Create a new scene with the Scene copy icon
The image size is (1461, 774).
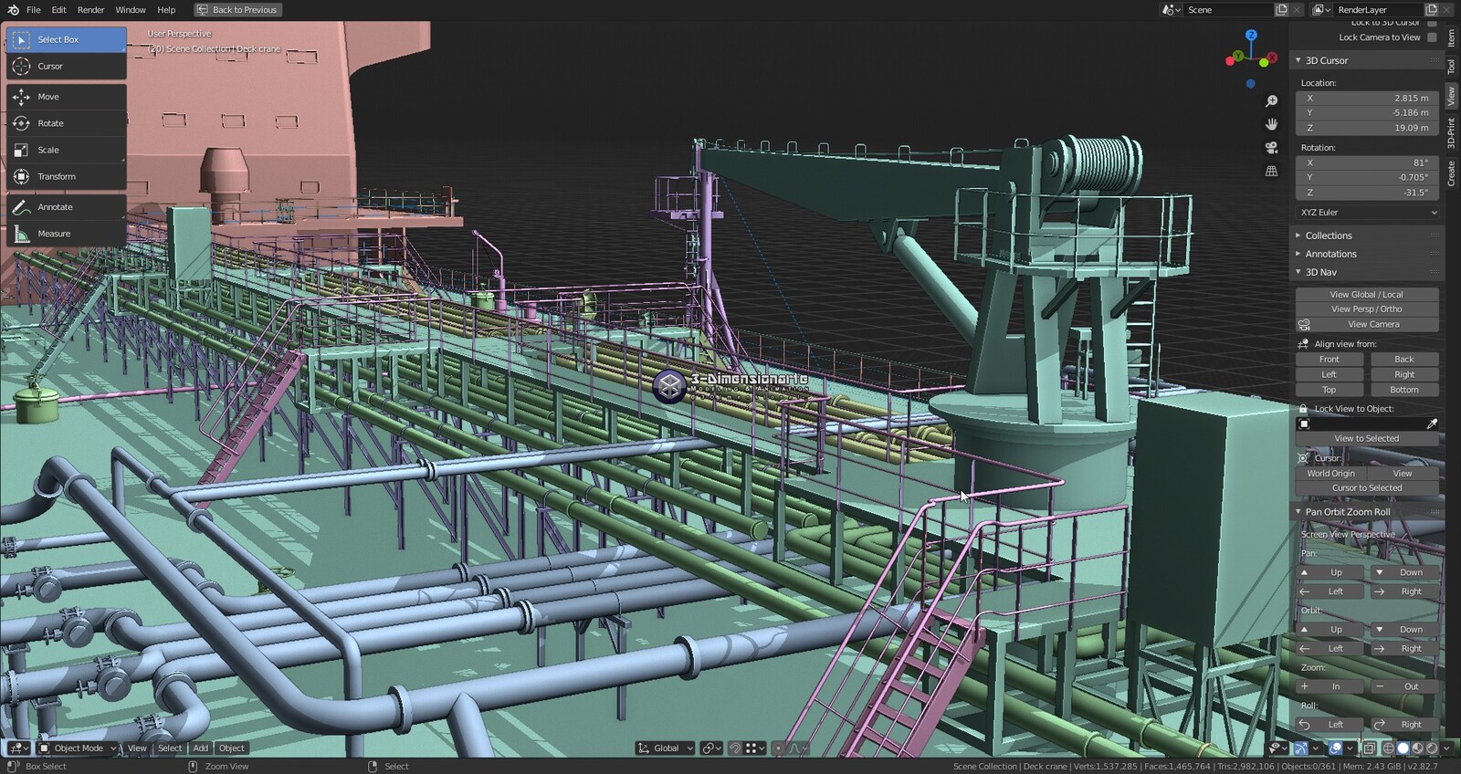click(x=1281, y=9)
